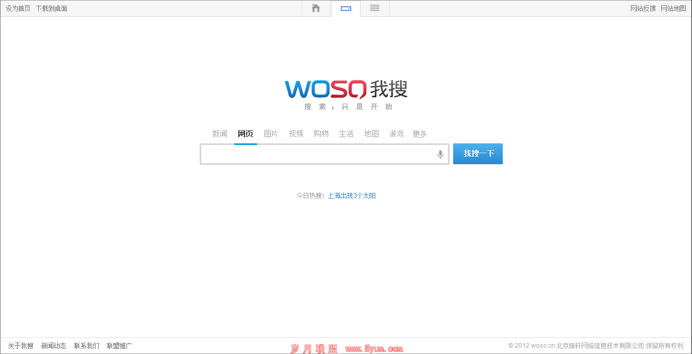Open 联系我们 footer link
The height and width of the screenshot is (354, 692).
(x=87, y=346)
